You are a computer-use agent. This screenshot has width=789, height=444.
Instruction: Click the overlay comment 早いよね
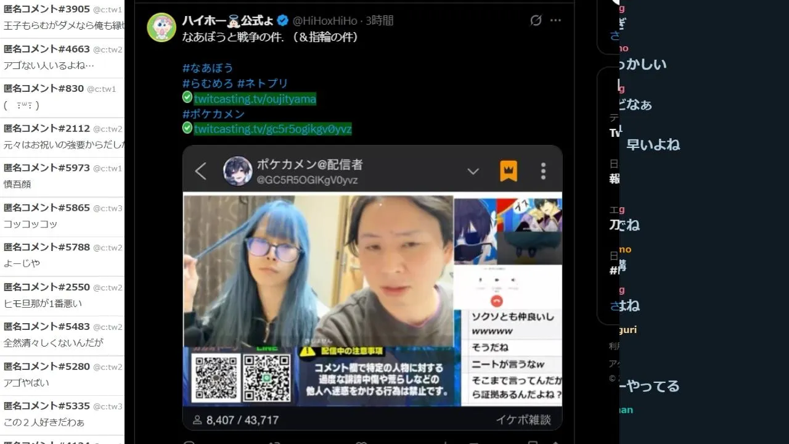pyautogui.click(x=653, y=145)
